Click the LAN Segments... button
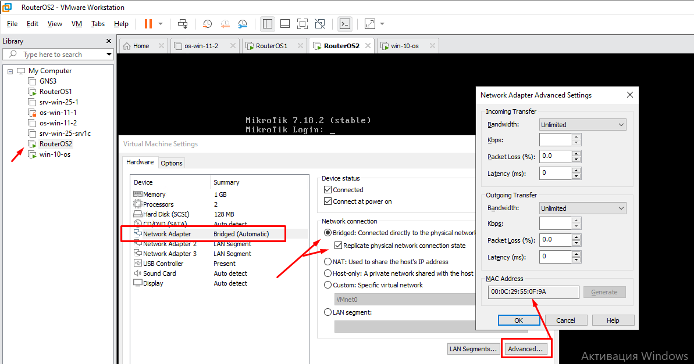694x364 pixels. tap(473, 349)
